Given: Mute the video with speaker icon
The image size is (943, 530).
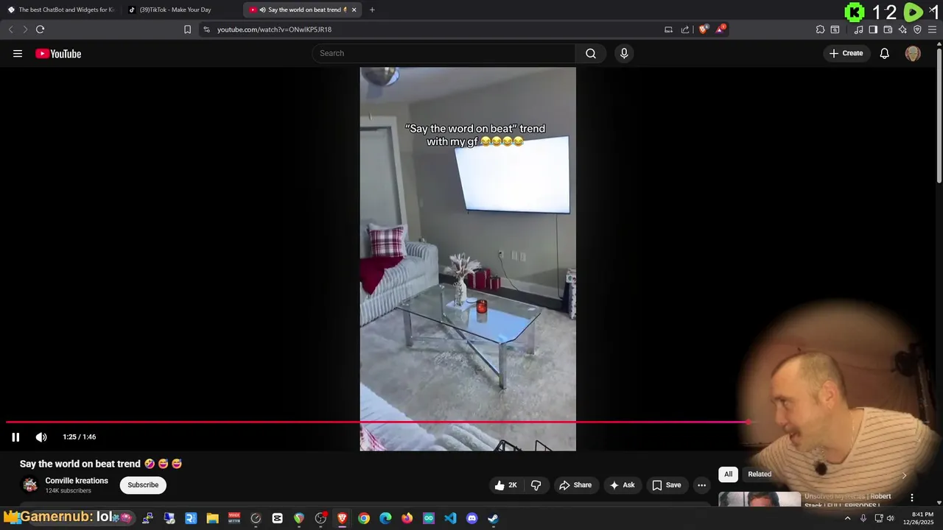Looking at the screenshot, I should 41,437.
